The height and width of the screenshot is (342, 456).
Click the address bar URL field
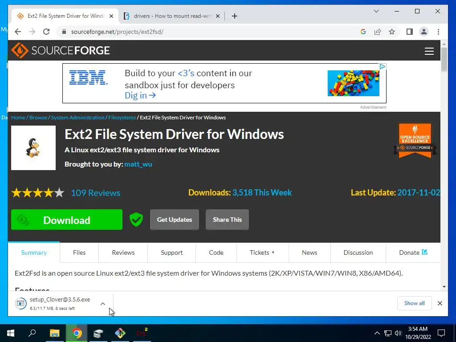(x=209, y=32)
